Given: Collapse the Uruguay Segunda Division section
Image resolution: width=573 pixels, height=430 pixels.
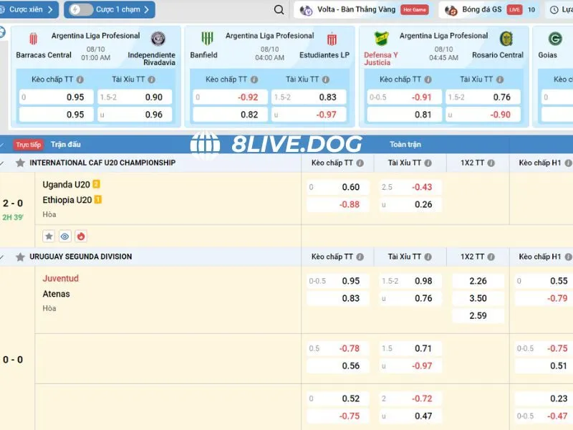Looking at the screenshot, I should [3, 257].
